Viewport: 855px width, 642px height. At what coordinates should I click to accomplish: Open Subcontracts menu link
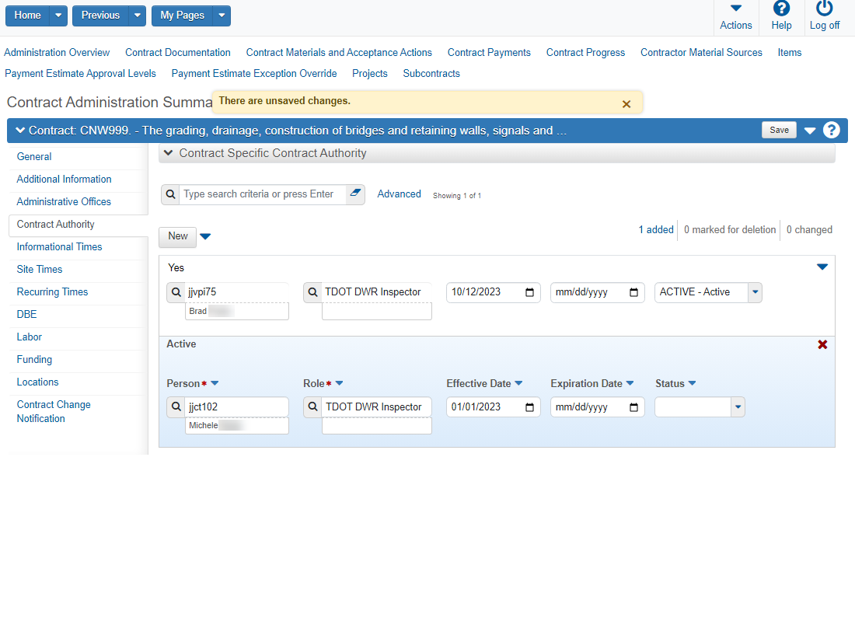(431, 74)
